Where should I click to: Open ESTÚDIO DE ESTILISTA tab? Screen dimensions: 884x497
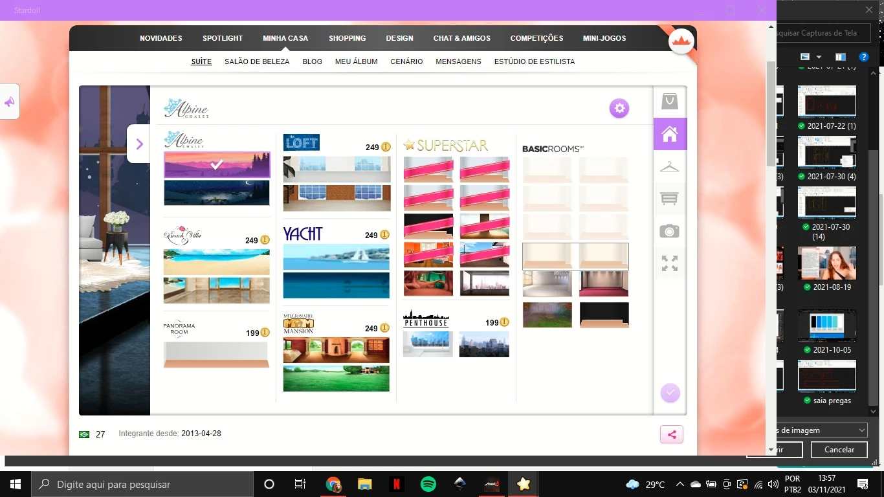coord(535,61)
